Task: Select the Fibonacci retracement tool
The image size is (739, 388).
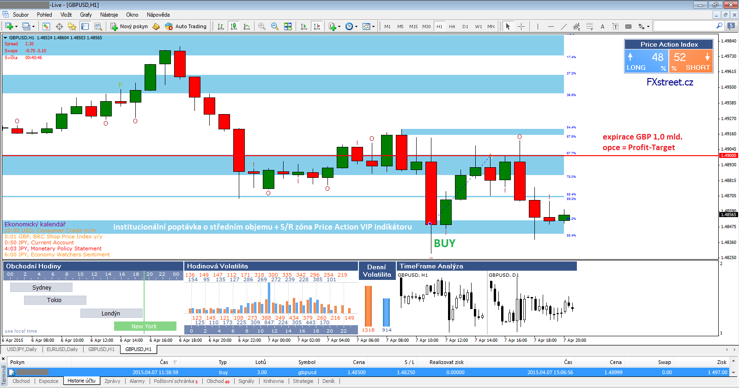Action: coord(589,26)
